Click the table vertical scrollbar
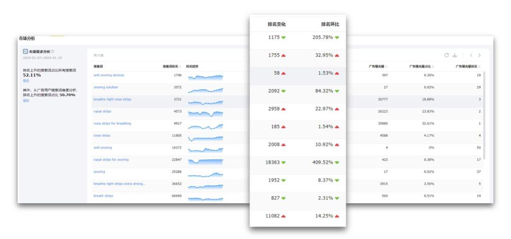511x239 pixels. click(x=485, y=115)
